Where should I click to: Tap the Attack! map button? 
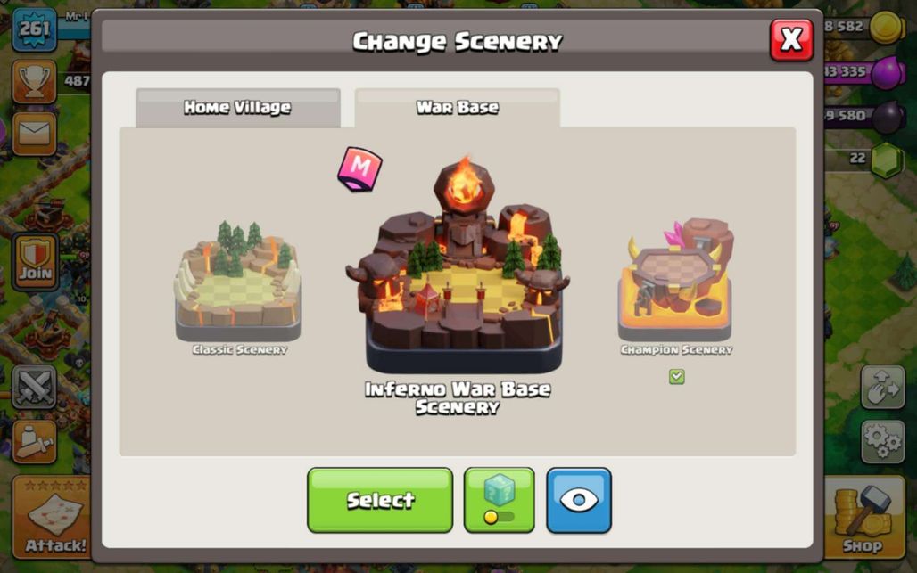52,518
